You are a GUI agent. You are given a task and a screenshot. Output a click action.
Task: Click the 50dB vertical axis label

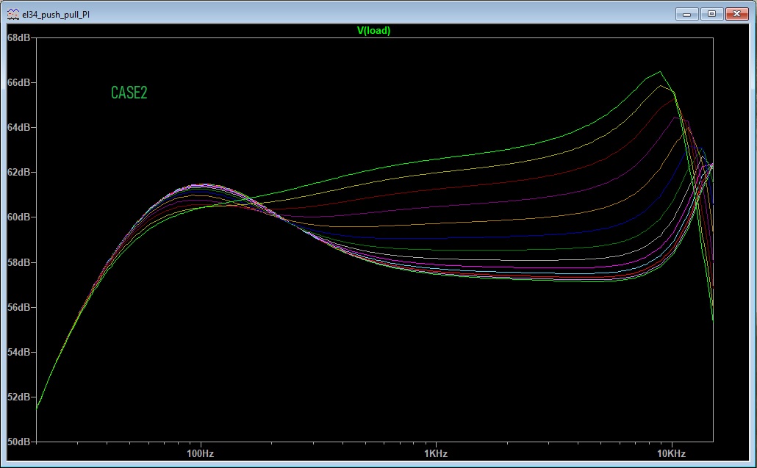[19, 442]
